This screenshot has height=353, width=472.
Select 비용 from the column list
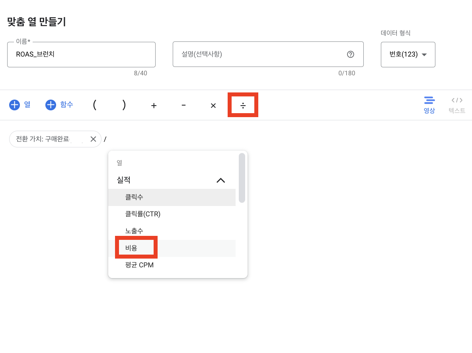click(136, 247)
